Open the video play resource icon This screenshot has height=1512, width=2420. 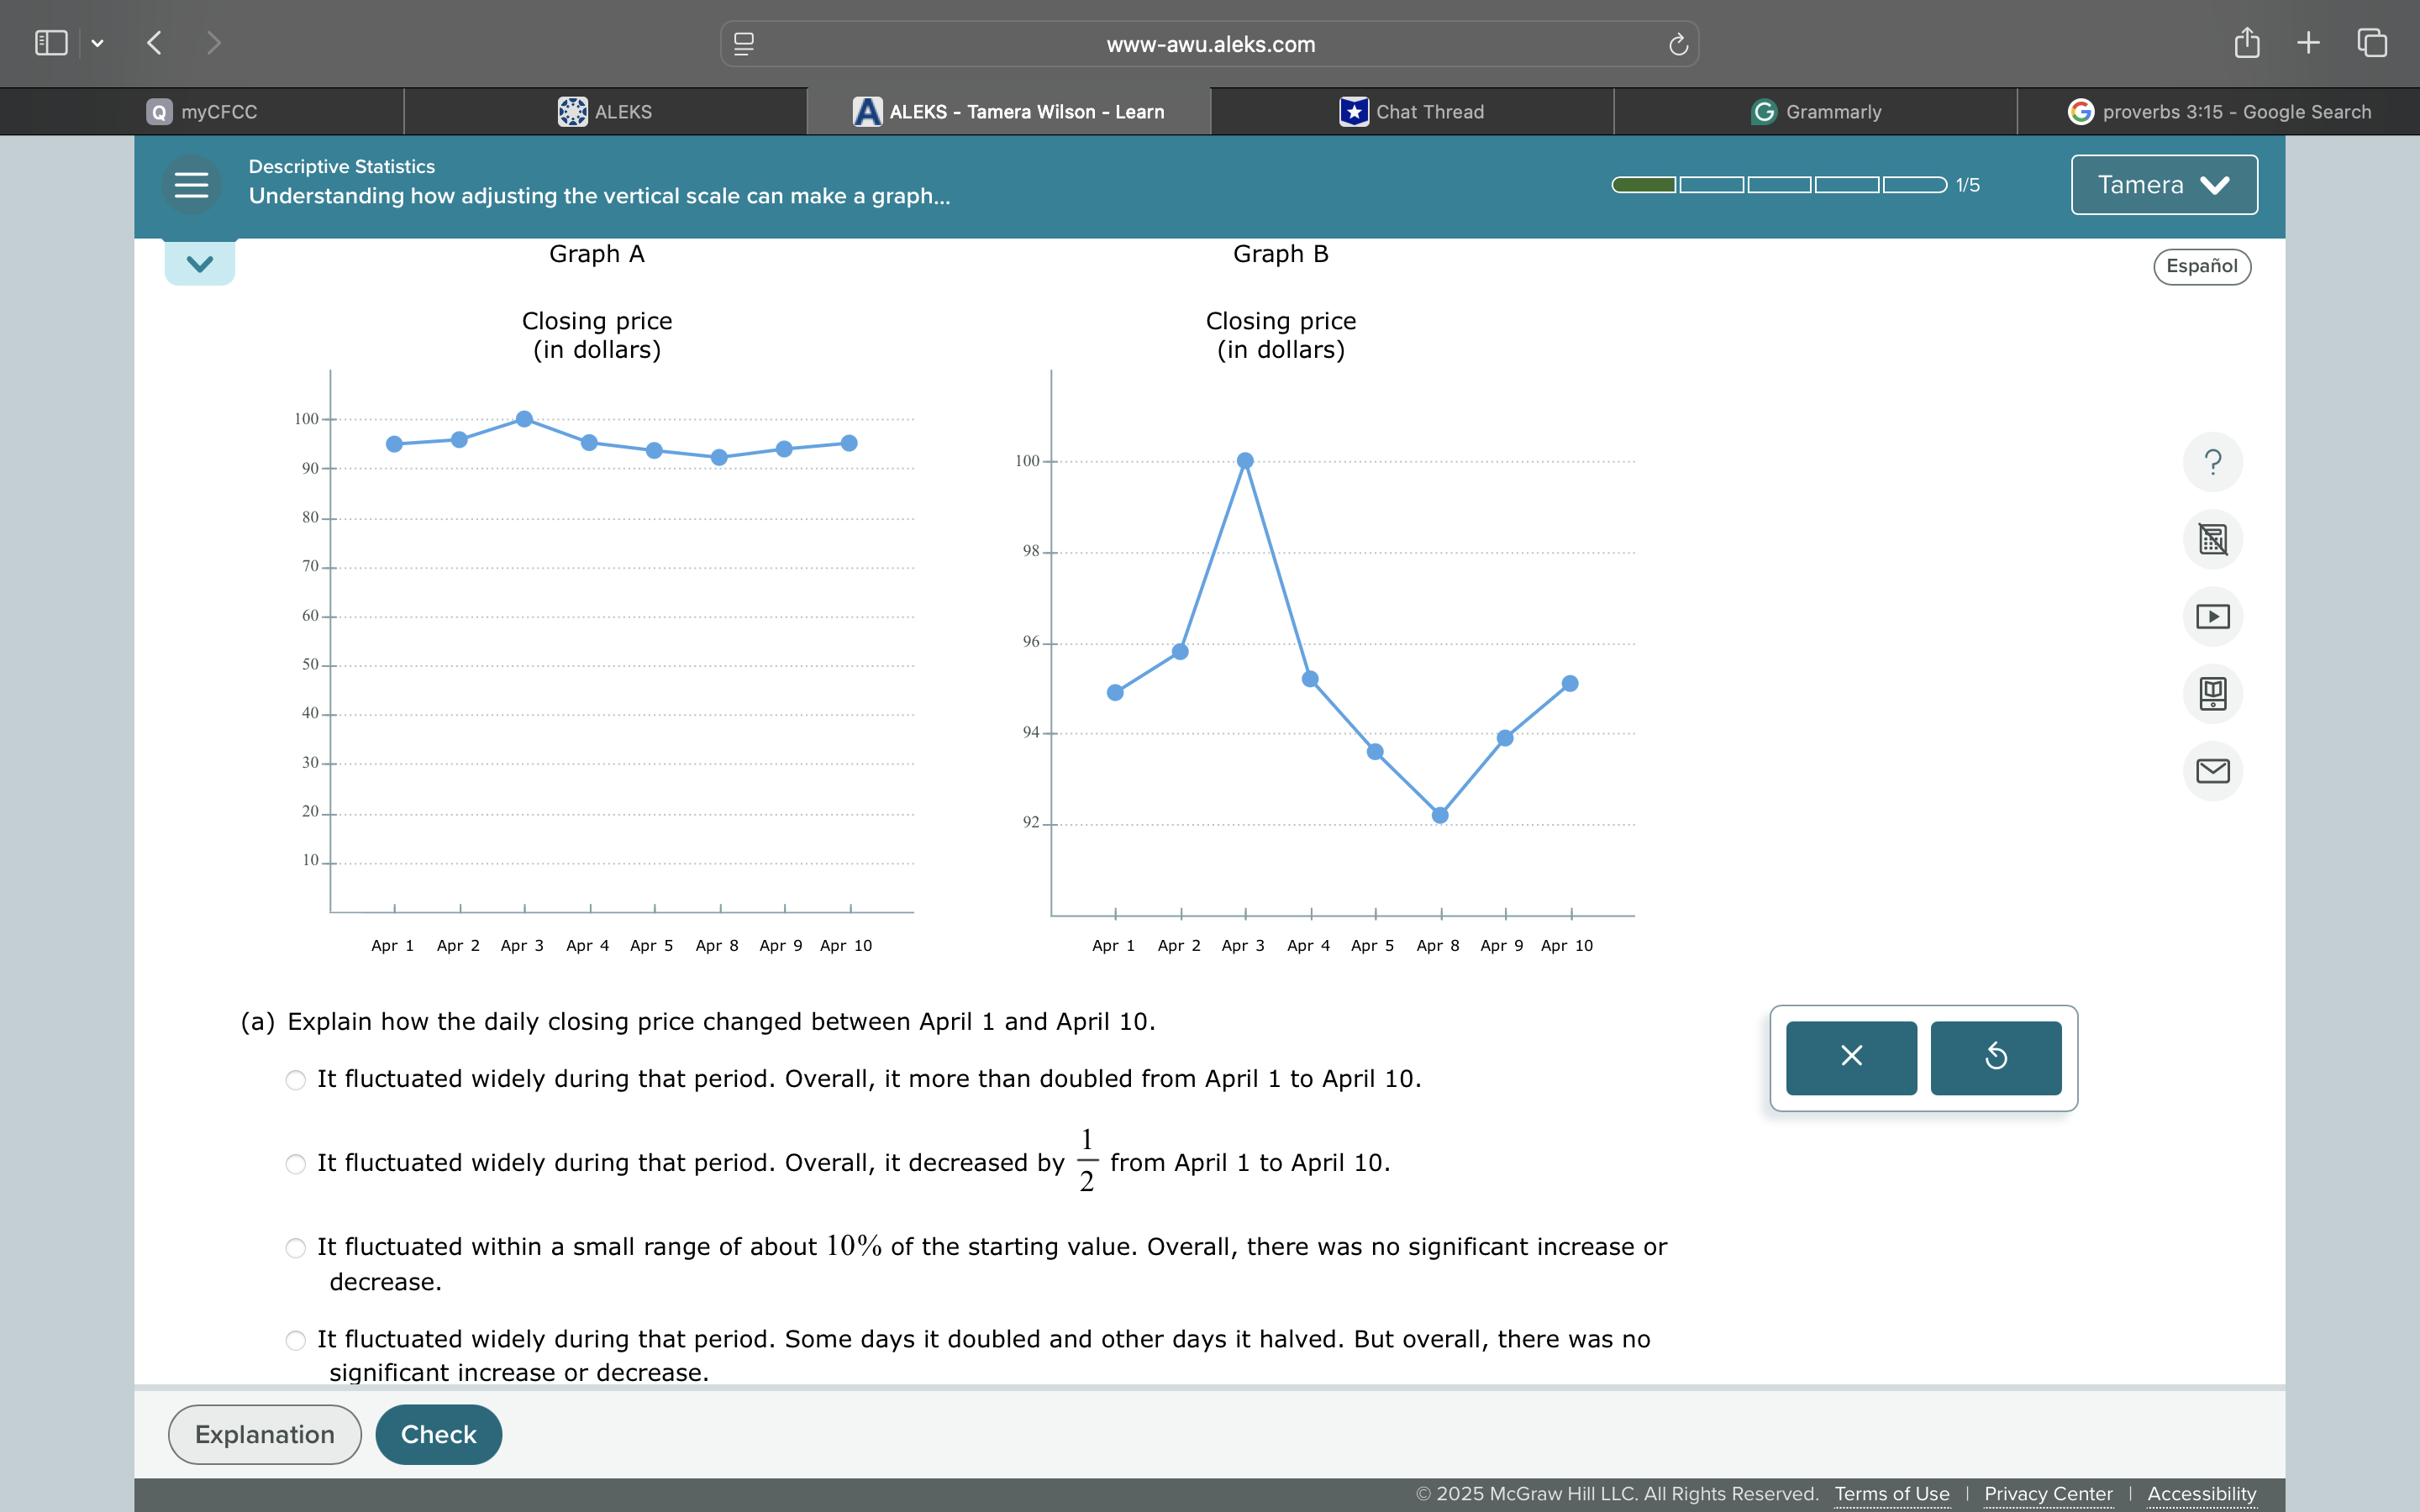click(2212, 617)
